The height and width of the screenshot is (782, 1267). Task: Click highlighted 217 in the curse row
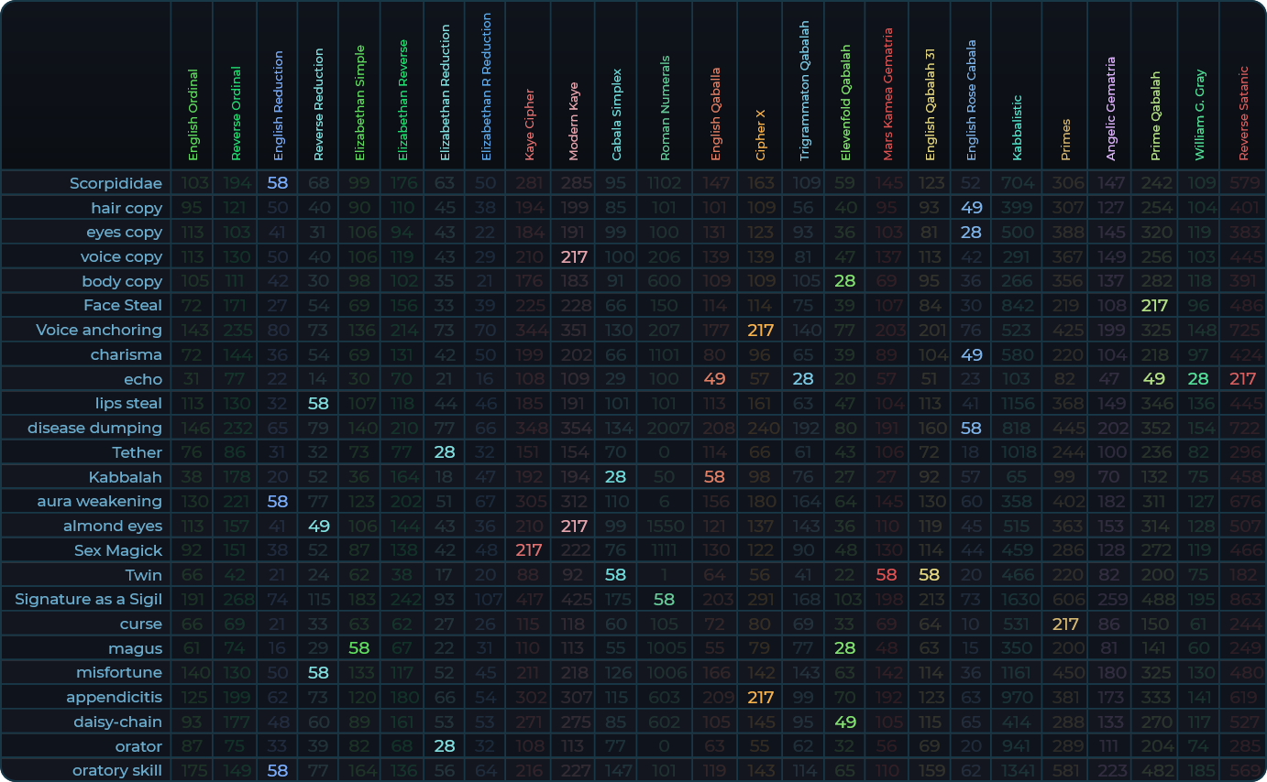click(1065, 624)
